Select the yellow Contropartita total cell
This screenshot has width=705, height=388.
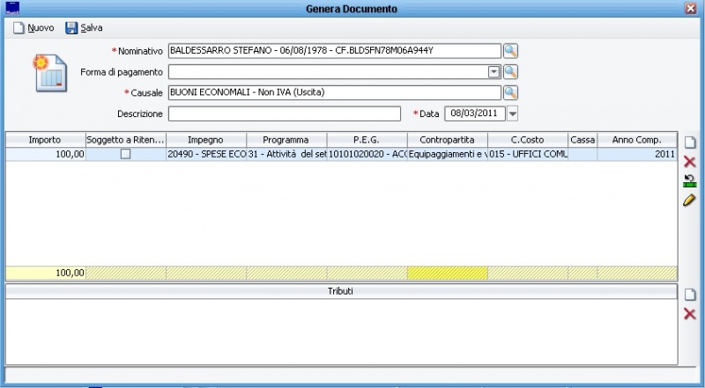point(447,273)
